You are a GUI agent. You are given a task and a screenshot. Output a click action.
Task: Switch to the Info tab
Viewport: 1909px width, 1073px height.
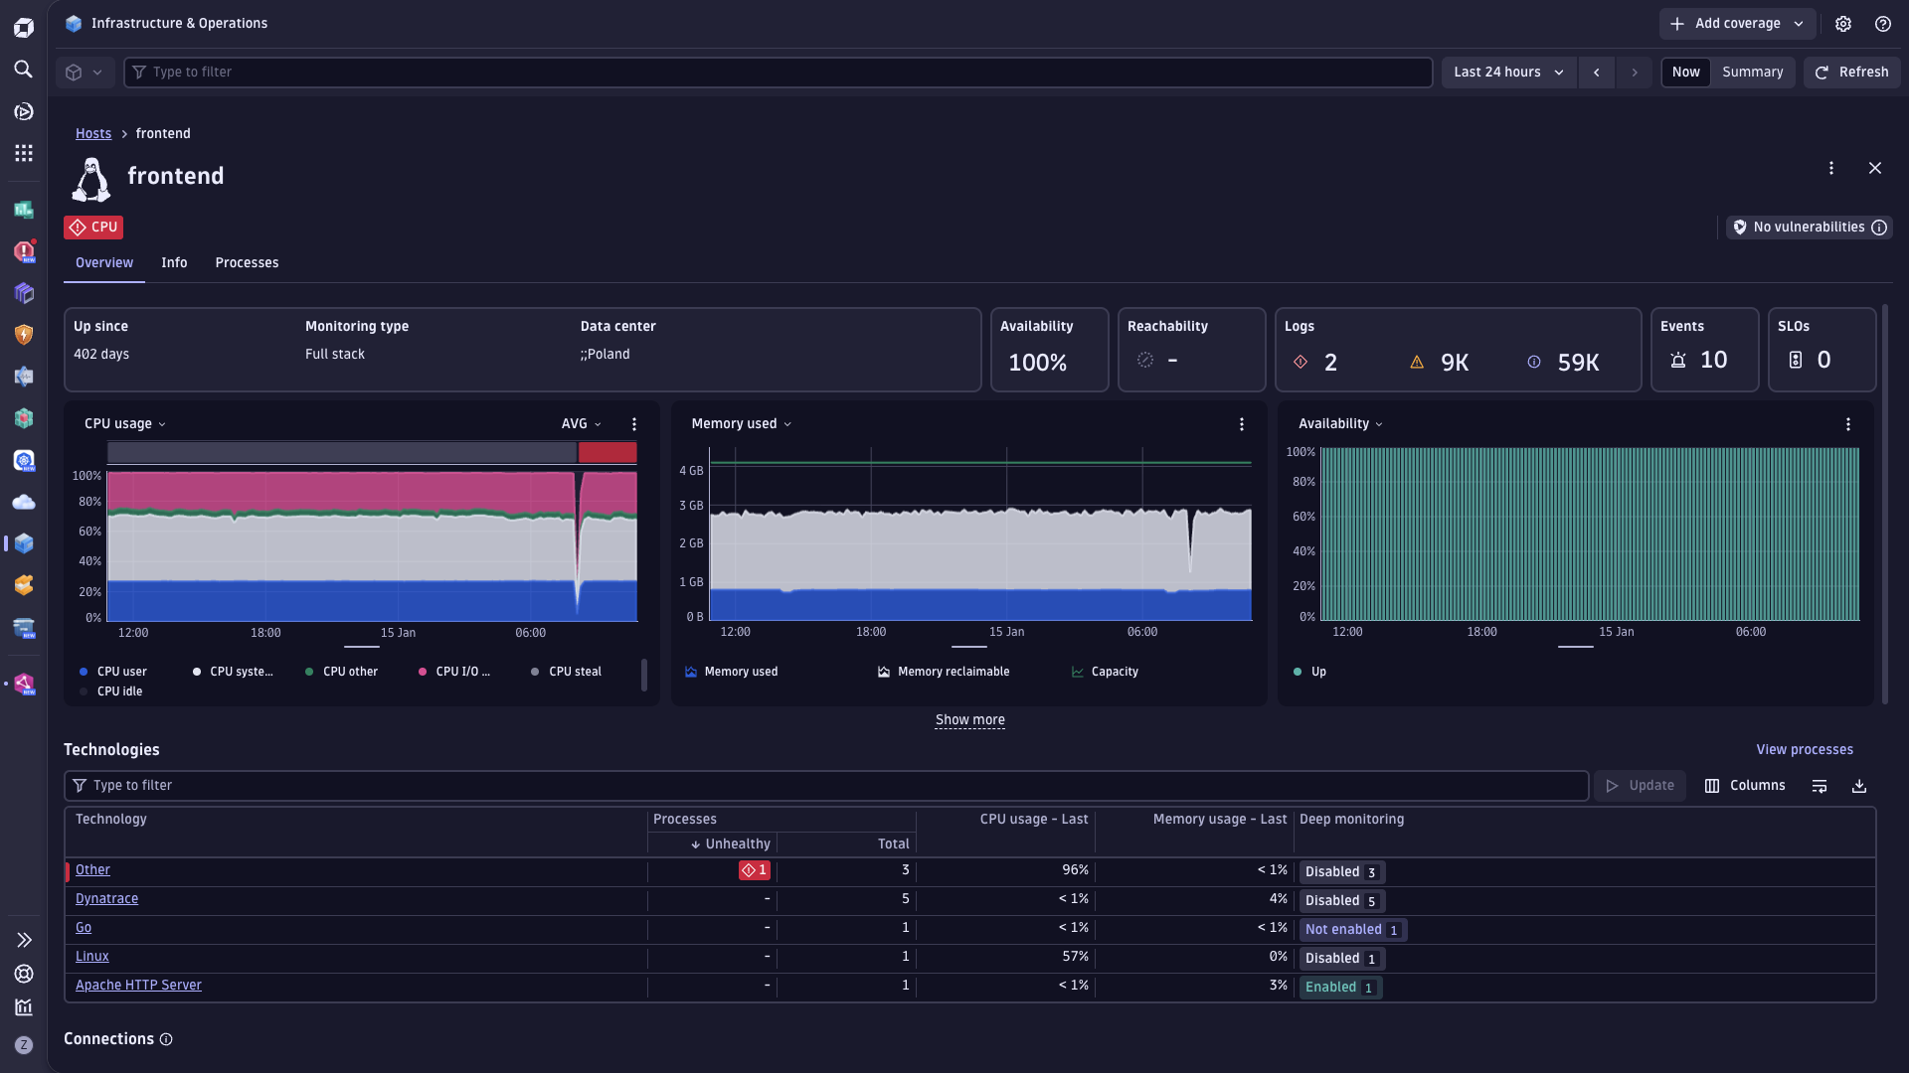174,263
